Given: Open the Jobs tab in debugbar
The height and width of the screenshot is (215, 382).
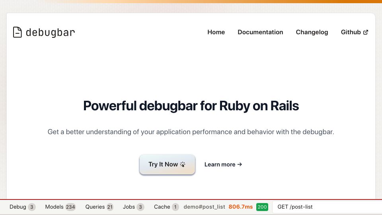Looking at the screenshot, I should click(133, 207).
